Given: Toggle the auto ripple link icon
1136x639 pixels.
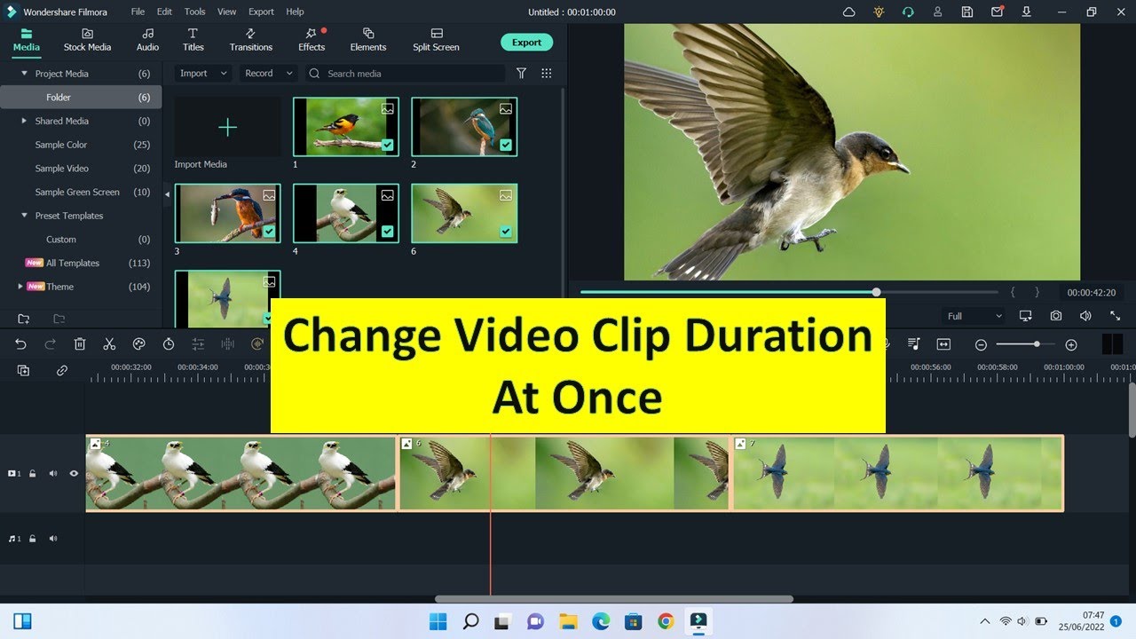Looking at the screenshot, I should click(x=62, y=371).
